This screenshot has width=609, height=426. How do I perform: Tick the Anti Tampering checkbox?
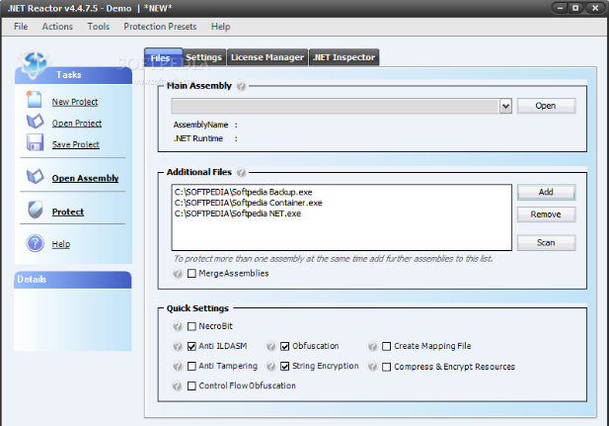191,366
